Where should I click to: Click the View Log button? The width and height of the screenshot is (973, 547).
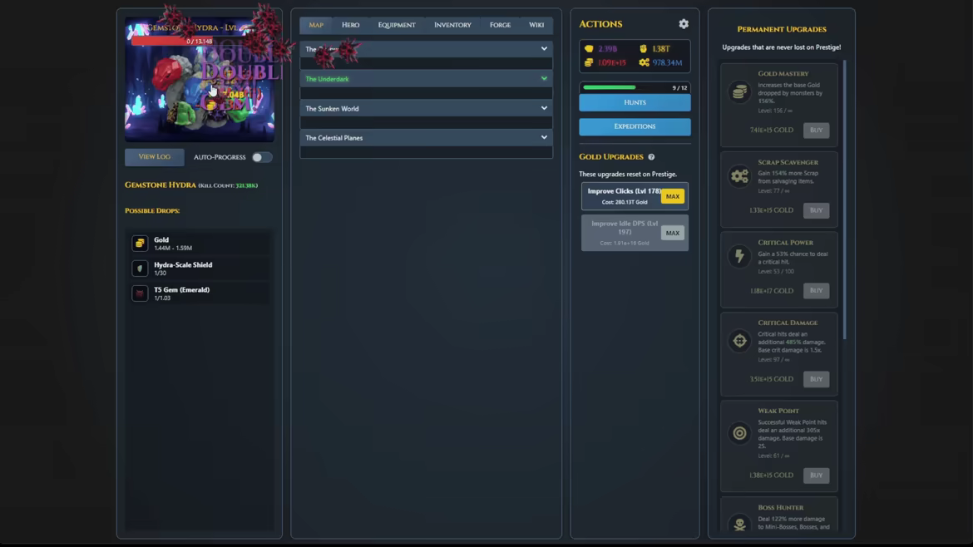click(155, 157)
